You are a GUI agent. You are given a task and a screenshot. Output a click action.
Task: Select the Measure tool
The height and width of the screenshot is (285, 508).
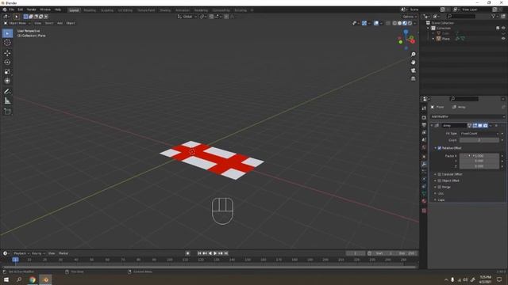7,101
